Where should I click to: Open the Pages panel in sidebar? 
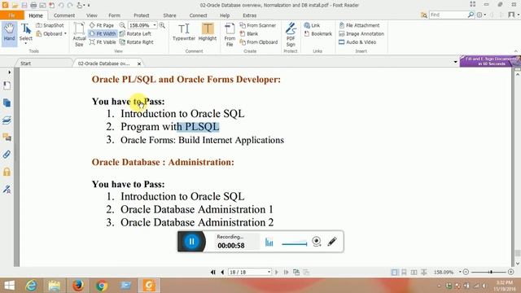(7, 103)
